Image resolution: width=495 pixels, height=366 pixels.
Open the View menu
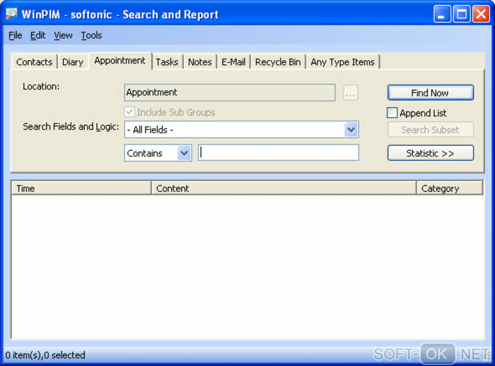pyautogui.click(x=63, y=35)
